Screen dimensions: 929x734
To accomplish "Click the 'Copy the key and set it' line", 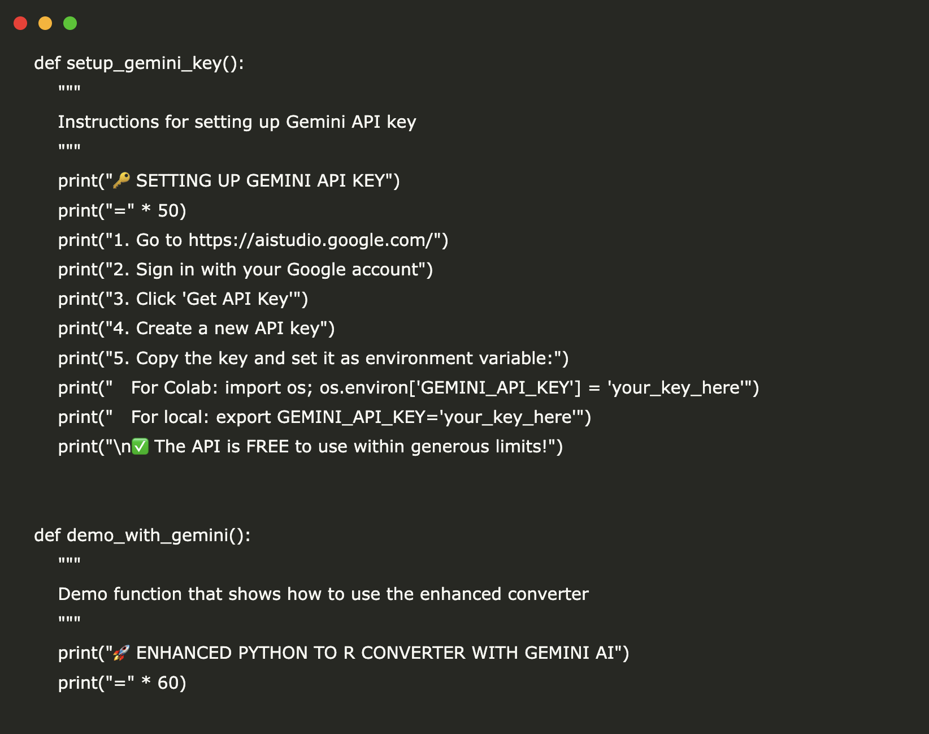I will [x=313, y=359].
